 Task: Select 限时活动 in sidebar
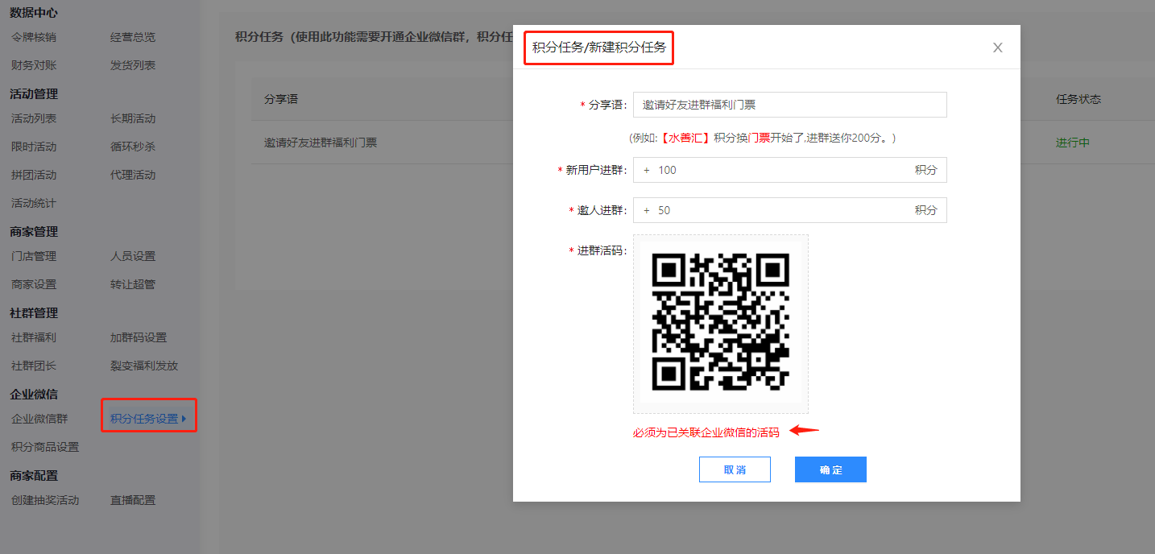coord(34,147)
